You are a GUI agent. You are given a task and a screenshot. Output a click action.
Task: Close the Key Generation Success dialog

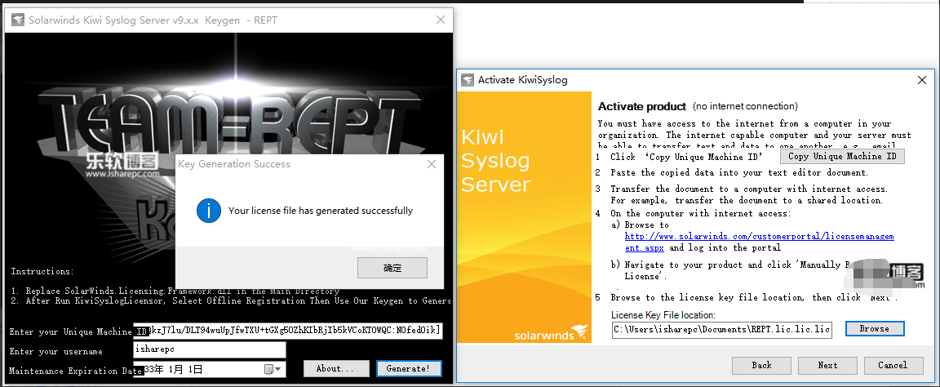pos(431,164)
